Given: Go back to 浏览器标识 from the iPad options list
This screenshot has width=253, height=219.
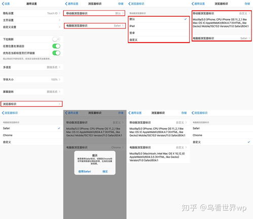Looking at the screenshot, I should (136, 4).
